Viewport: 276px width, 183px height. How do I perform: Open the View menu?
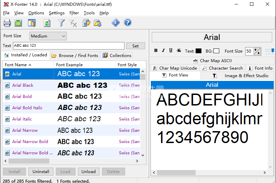click(19, 13)
